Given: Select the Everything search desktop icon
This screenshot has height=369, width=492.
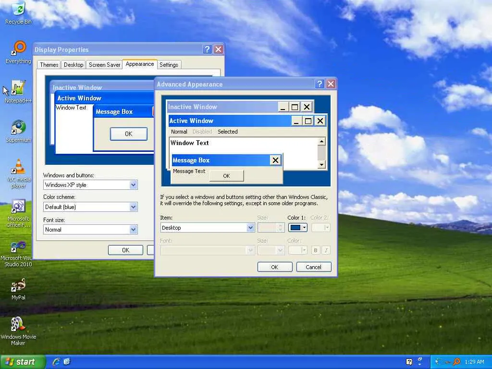Looking at the screenshot, I should [x=19, y=52].
